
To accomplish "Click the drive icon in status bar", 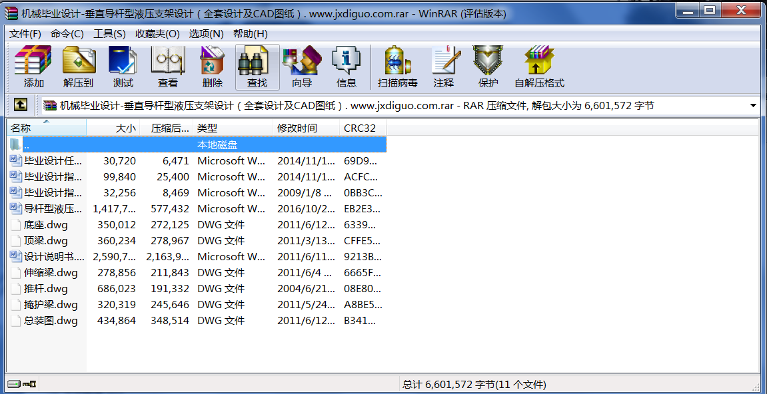I will (x=15, y=384).
